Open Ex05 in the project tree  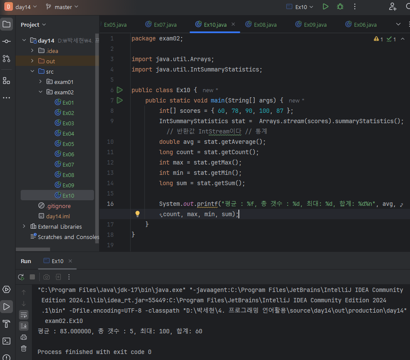[x=68, y=144]
